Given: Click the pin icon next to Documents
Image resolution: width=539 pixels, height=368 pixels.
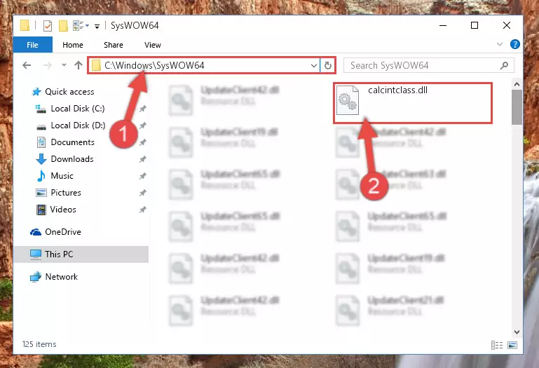Looking at the screenshot, I should [143, 142].
